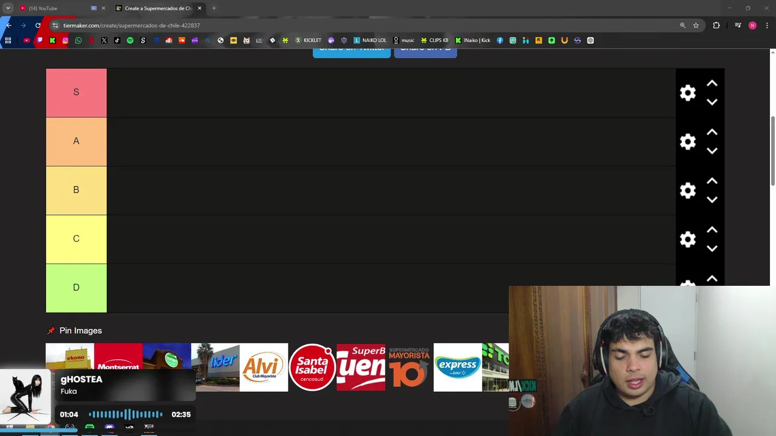Move A tier row up

pyautogui.click(x=712, y=132)
